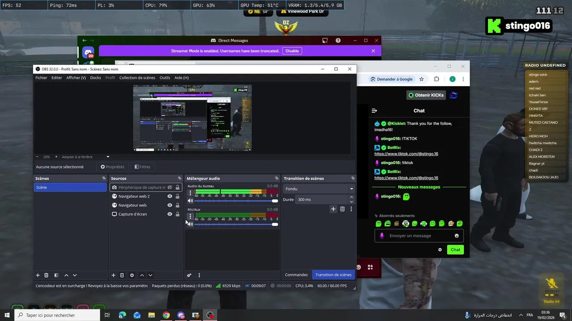Image resolution: width=572 pixels, height=321 pixels.
Task: Move scene down with the arrow in Scènes
Action: [75, 275]
